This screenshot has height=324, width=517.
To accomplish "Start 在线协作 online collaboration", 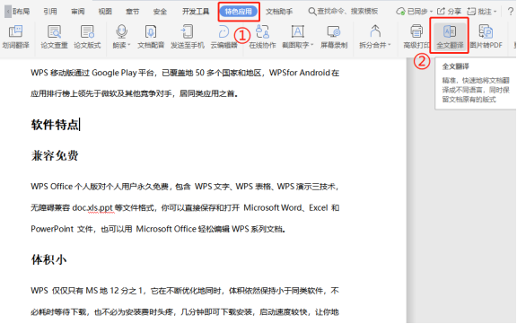I will click(262, 37).
